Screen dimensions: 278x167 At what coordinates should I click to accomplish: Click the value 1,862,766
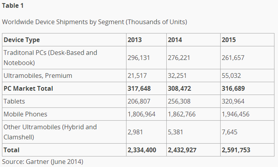[x=182, y=114]
